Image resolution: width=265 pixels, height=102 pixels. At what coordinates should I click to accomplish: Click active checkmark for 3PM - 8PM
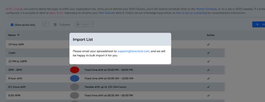point(208,70)
